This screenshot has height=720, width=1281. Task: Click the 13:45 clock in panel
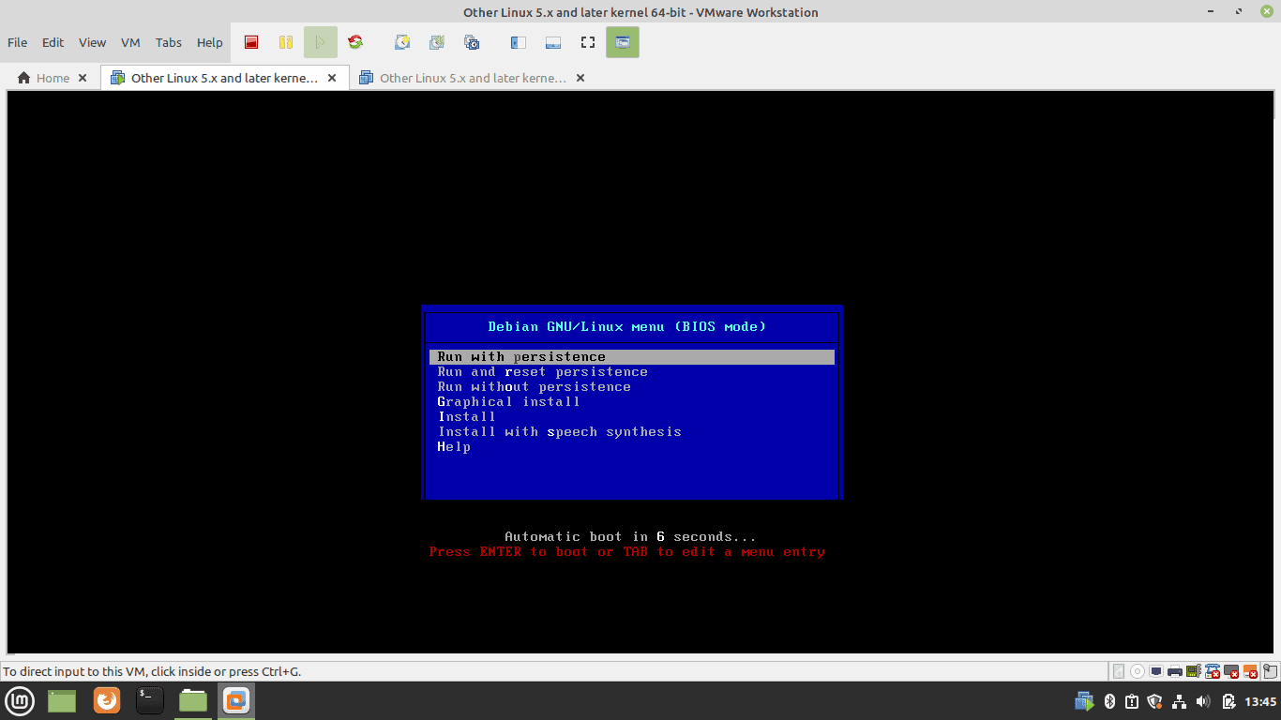click(1260, 701)
